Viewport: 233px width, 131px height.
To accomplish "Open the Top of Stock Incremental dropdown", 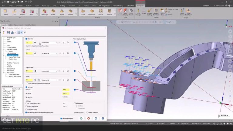I will [49, 71].
